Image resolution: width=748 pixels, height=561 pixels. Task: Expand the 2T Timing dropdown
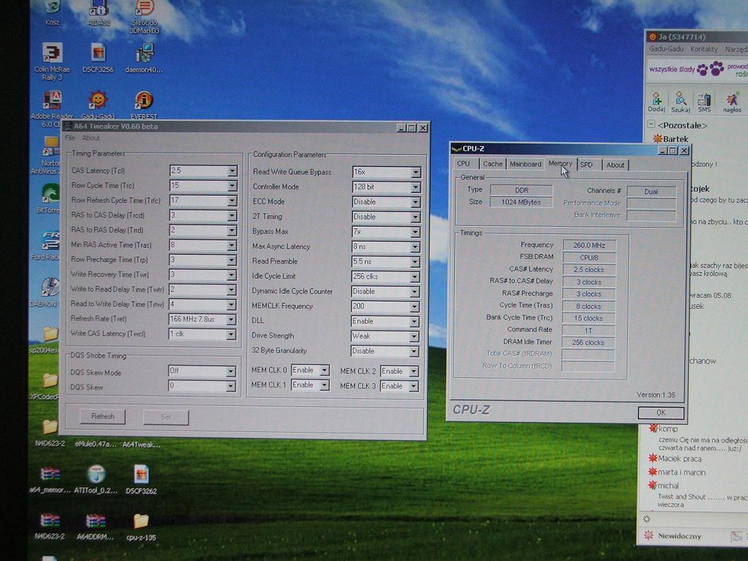415,217
